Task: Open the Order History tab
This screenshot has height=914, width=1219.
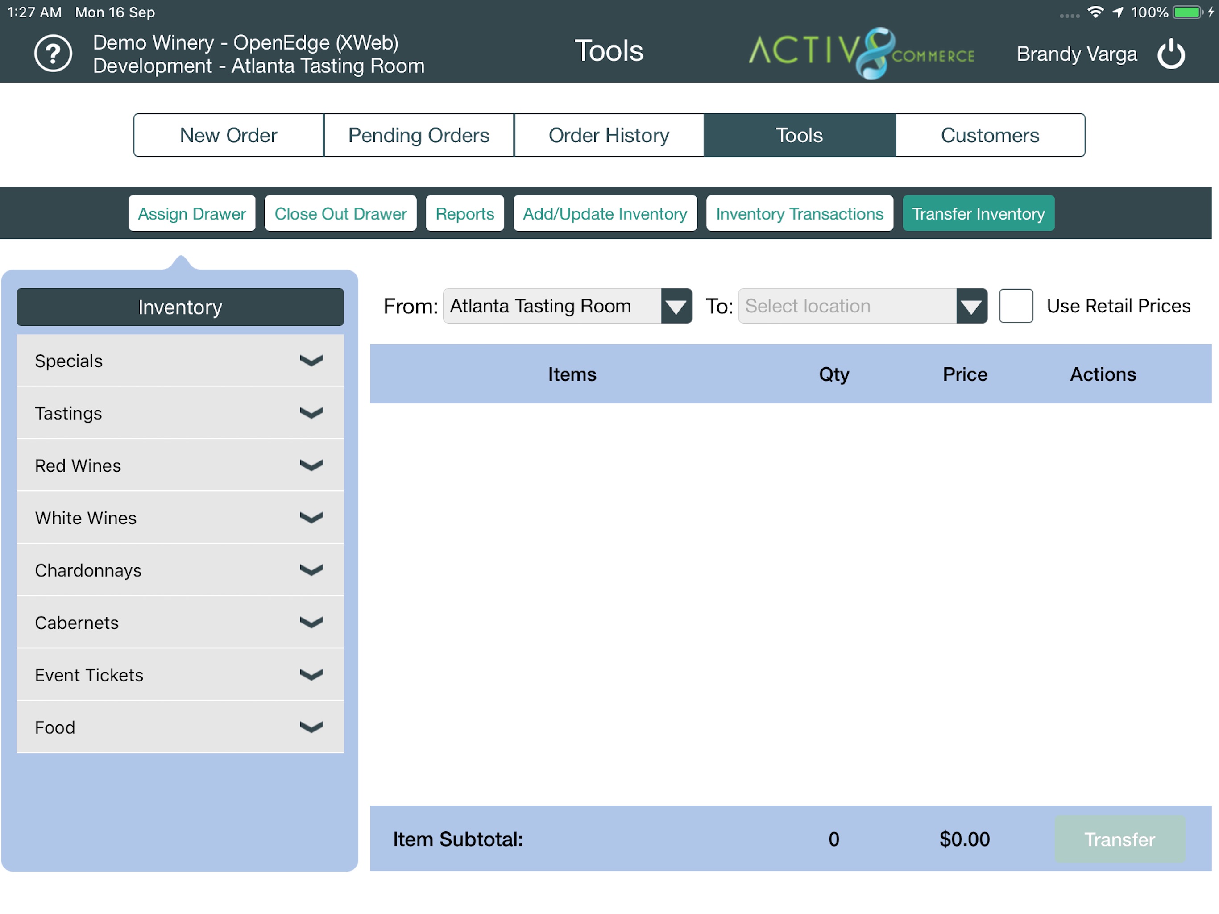Action: [x=609, y=136]
